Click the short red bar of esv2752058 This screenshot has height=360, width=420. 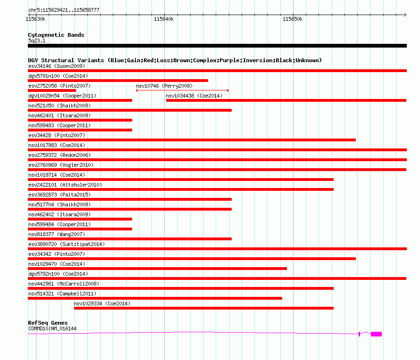coord(52,90)
